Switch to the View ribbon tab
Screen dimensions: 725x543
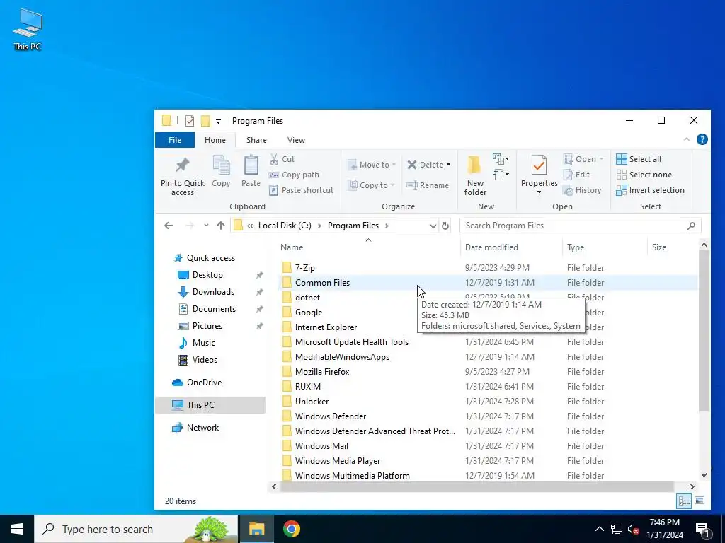(x=296, y=140)
